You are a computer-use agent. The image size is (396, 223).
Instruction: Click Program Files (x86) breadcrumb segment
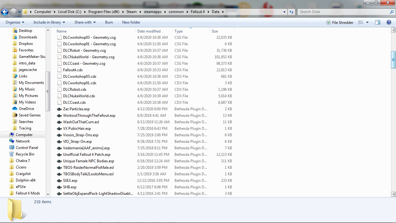(104, 12)
